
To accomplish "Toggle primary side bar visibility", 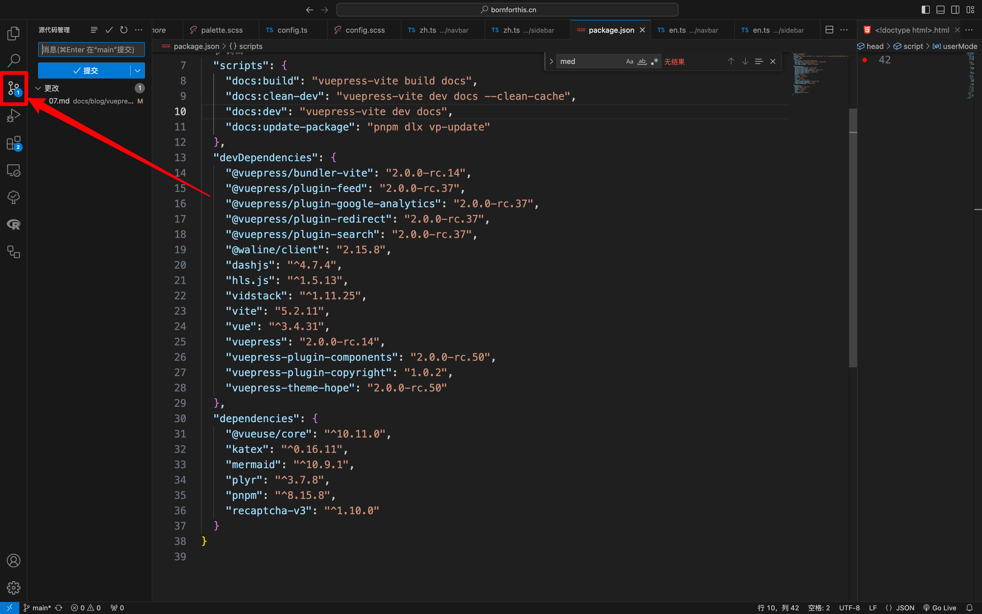I will [925, 10].
